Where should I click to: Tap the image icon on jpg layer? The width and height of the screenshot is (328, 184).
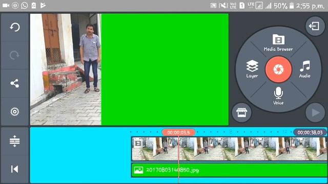pyautogui.click(x=138, y=170)
